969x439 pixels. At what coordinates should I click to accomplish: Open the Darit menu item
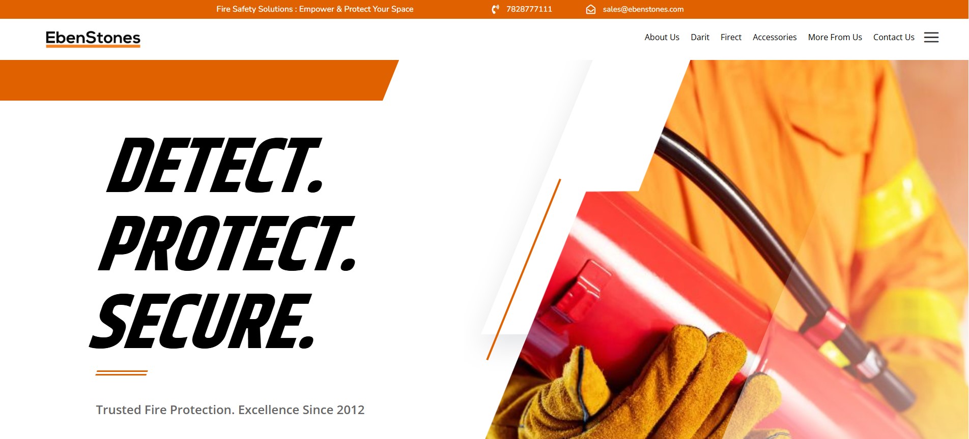click(700, 37)
